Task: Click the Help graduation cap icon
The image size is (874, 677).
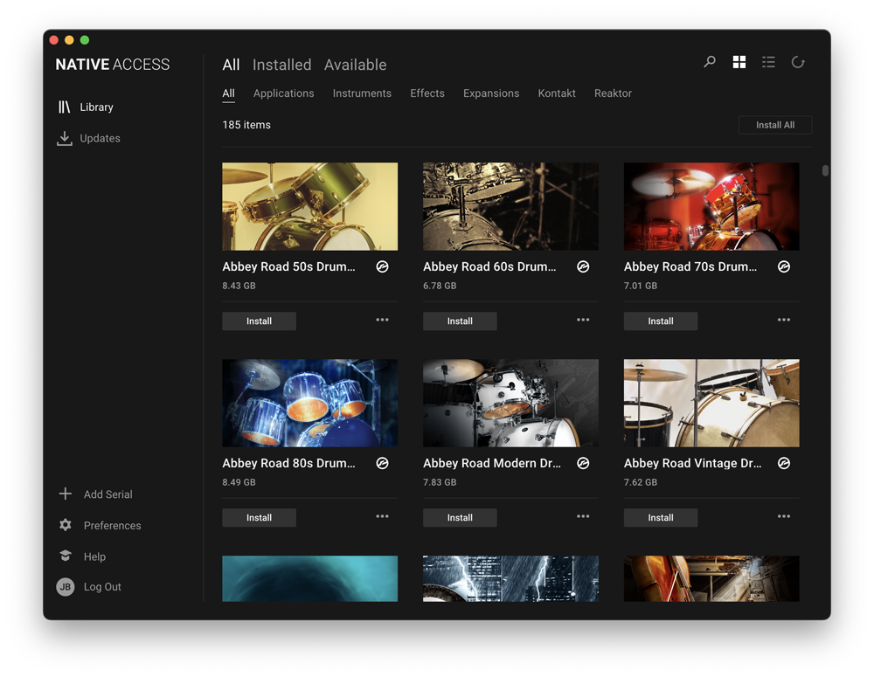Action: click(x=66, y=556)
